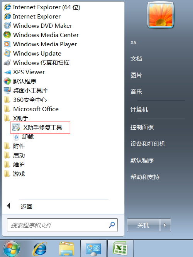Open 帮助和支持
Image resolution: width=193 pixels, height=257 pixels.
pos(145,177)
